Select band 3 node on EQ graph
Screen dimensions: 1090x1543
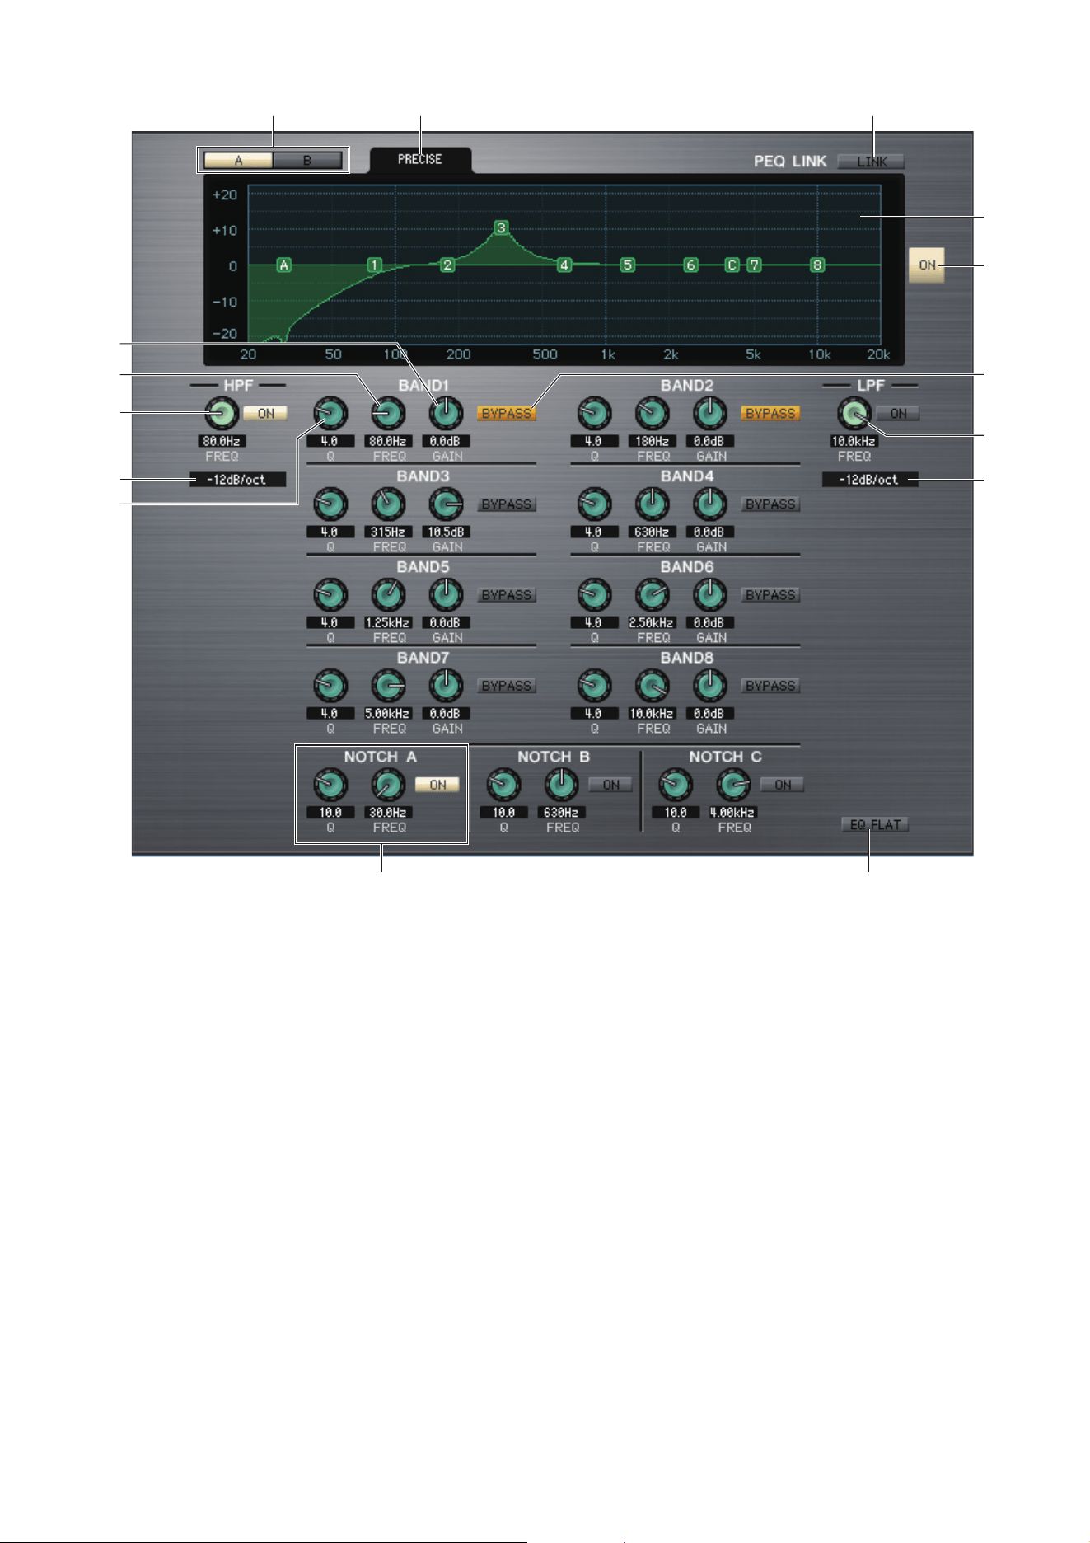[501, 227]
